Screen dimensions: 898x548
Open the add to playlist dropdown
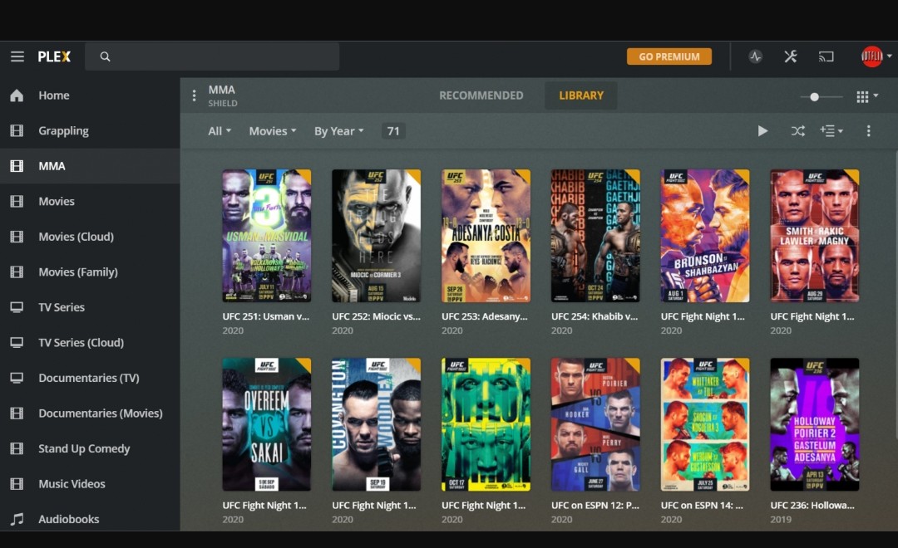click(x=831, y=131)
